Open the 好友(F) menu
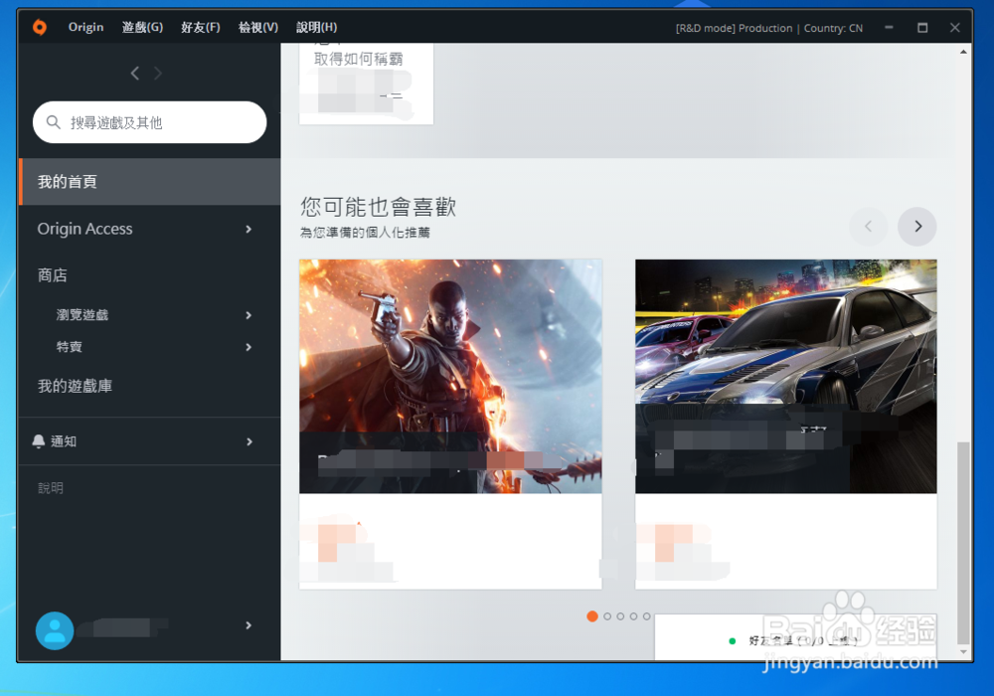 (x=200, y=27)
